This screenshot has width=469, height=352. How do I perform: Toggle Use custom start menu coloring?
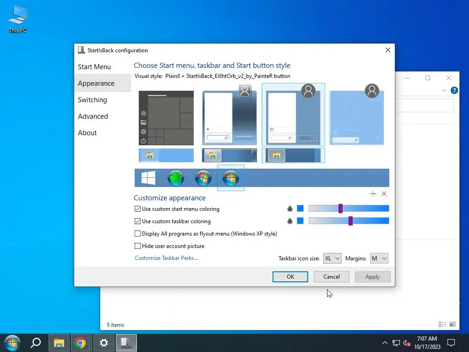click(137, 209)
